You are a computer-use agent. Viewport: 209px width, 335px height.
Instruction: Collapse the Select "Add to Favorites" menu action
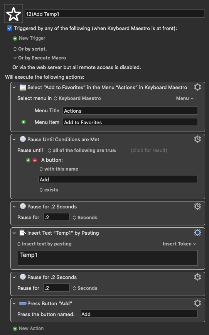click(x=14, y=87)
